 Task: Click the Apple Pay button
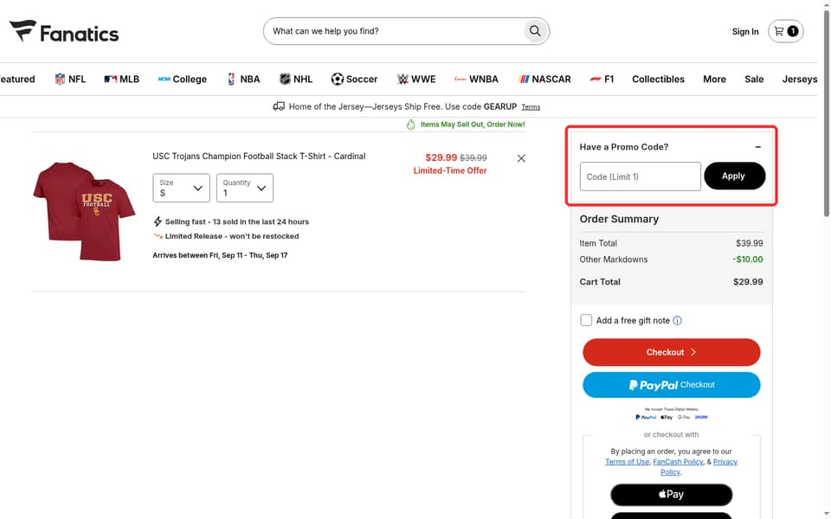click(x=672, y=495)
